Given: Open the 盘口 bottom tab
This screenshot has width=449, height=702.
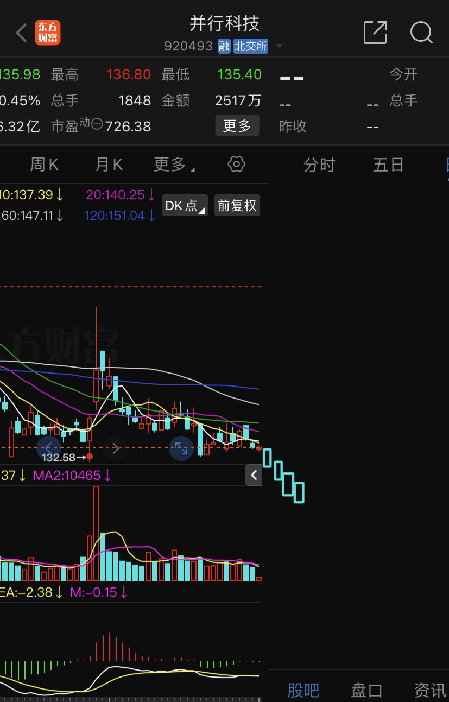Looking at the screenshot, I should click(x=367, y=690).
